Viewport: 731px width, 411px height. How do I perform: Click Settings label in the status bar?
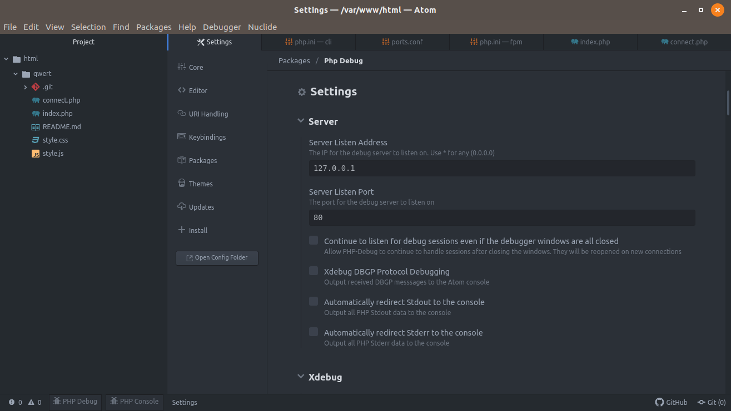coord(185,403)
